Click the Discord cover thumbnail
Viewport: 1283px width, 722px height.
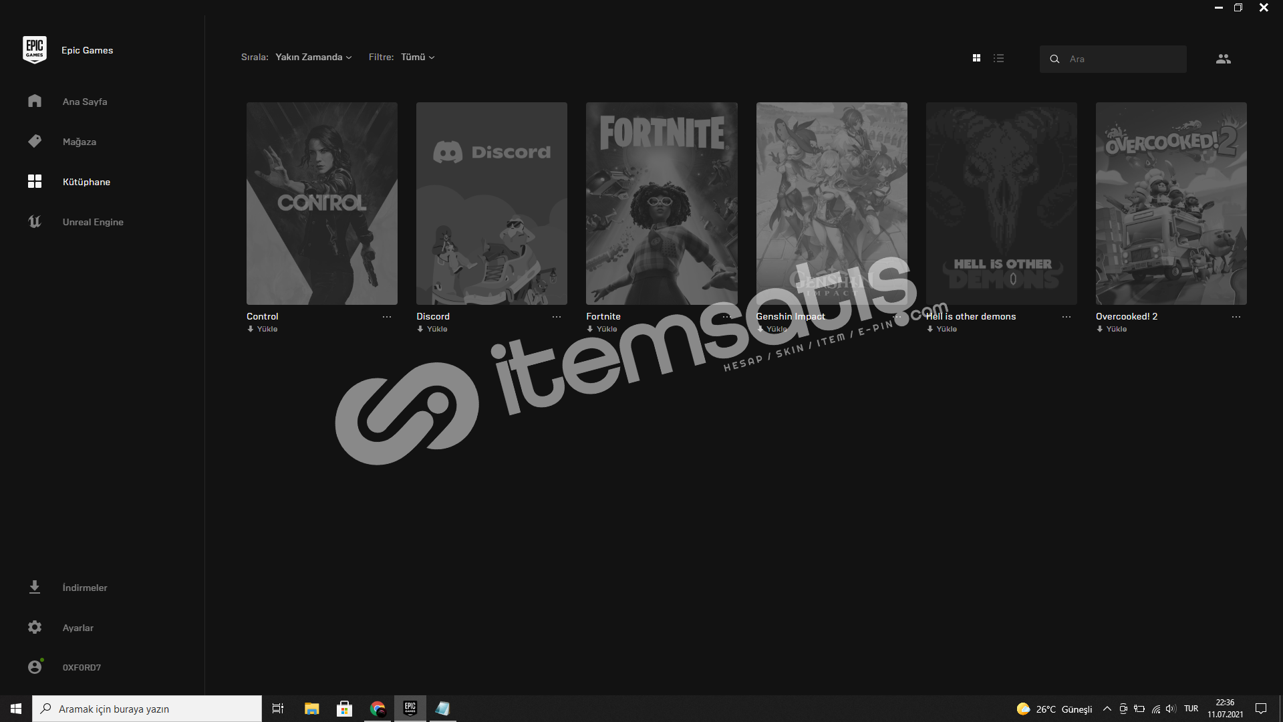pos(492,203)
